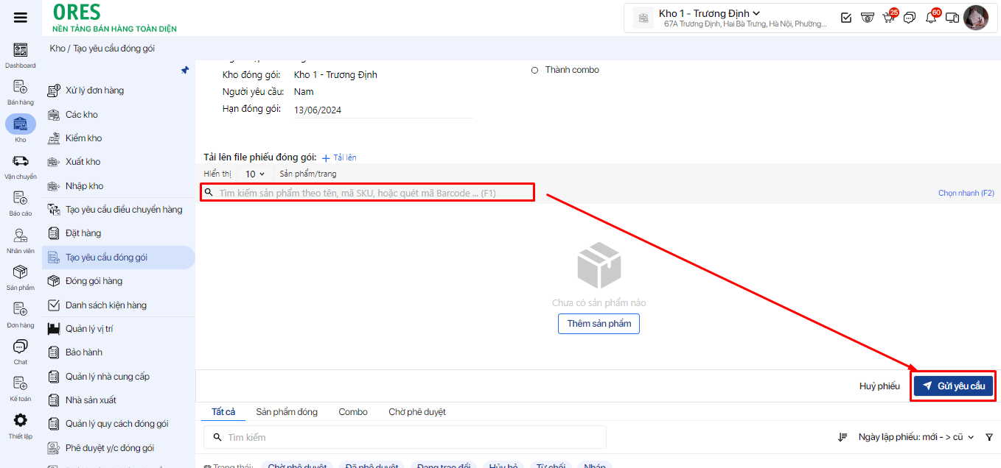Switch to the Chờ phê duyệt tab
1001x468 pixels.
click(417, 412)
